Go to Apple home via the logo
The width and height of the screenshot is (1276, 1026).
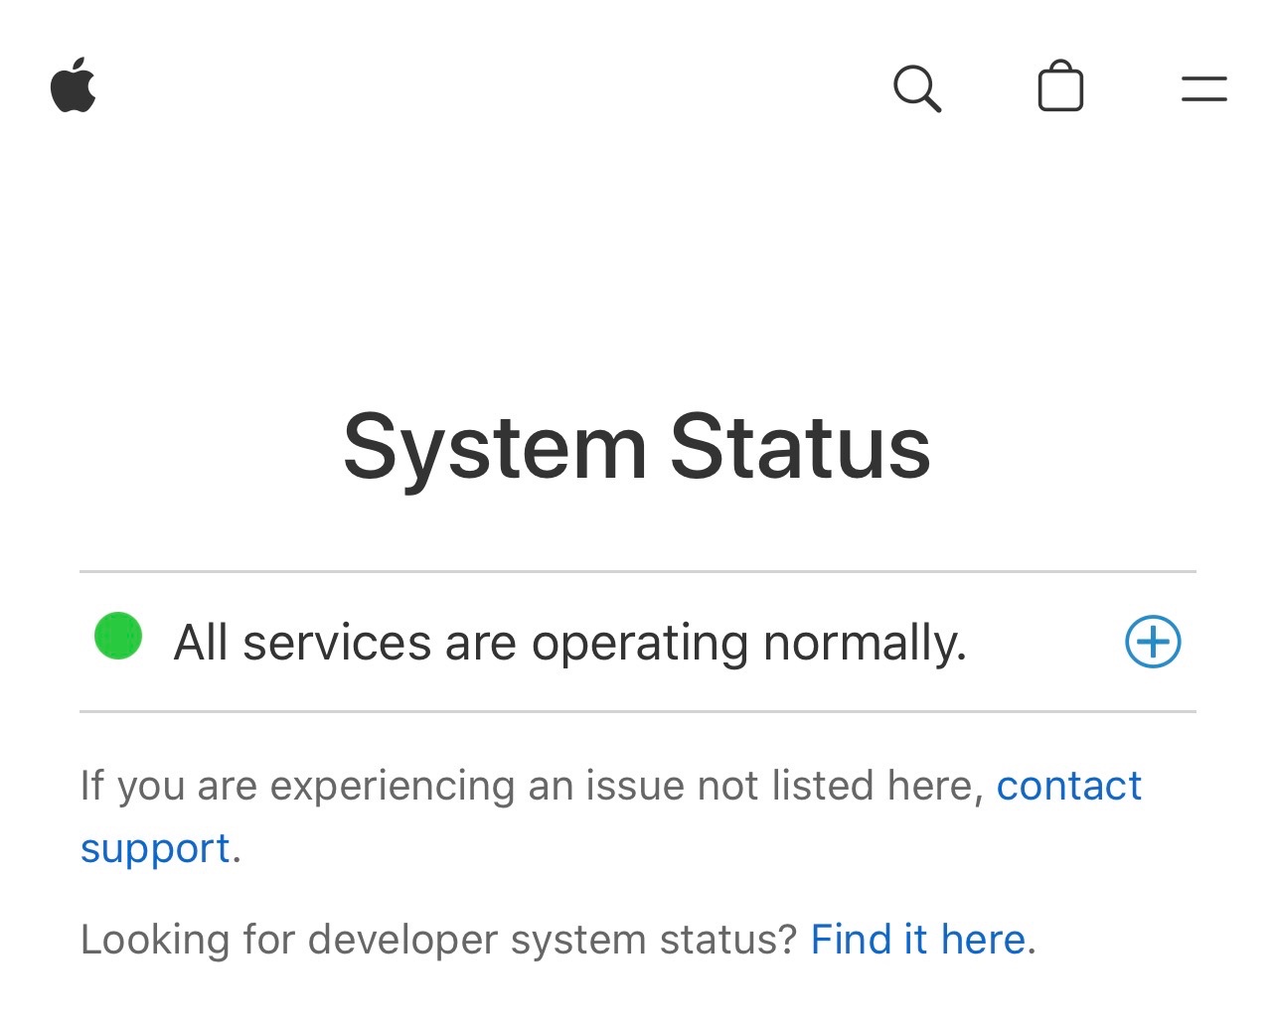[x=74, y=86]
